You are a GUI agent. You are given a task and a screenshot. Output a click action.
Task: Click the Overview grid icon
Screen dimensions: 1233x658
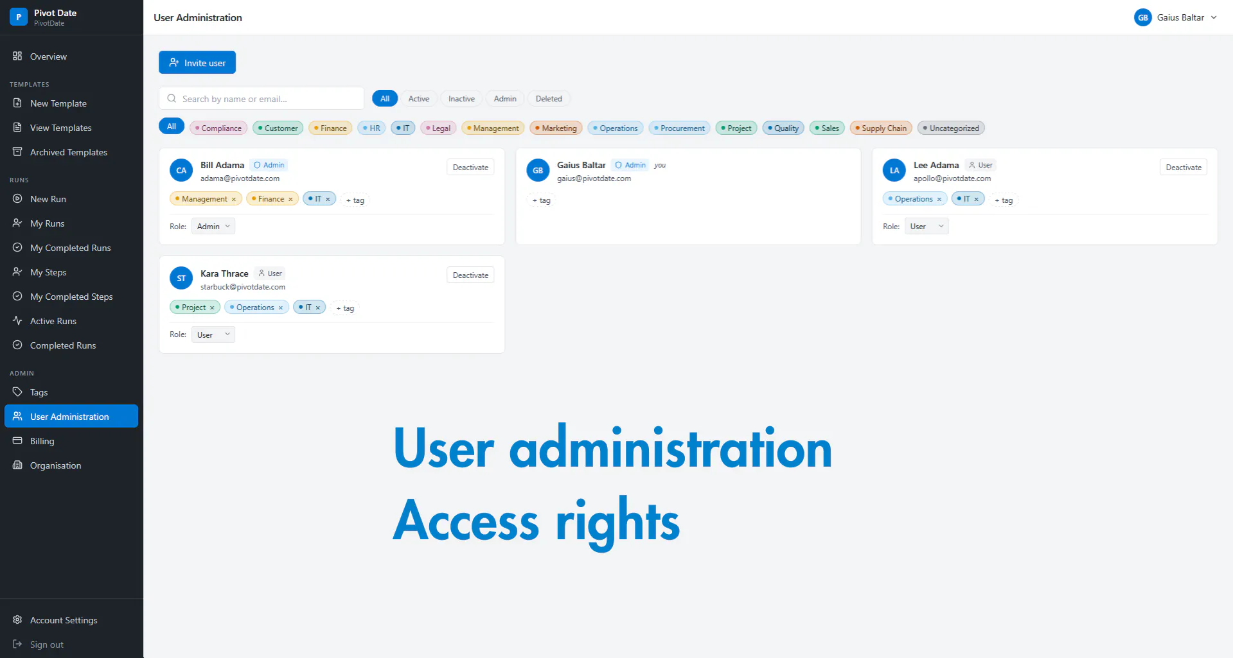17,56
